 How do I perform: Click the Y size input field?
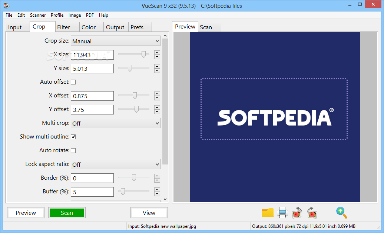tap(92, 69)
